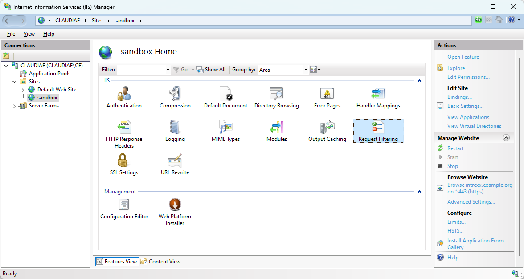Restart the website from Actions pane

coord(455,148)
